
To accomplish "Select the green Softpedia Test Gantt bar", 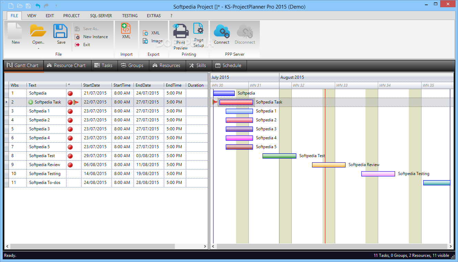I will (279, 156).
